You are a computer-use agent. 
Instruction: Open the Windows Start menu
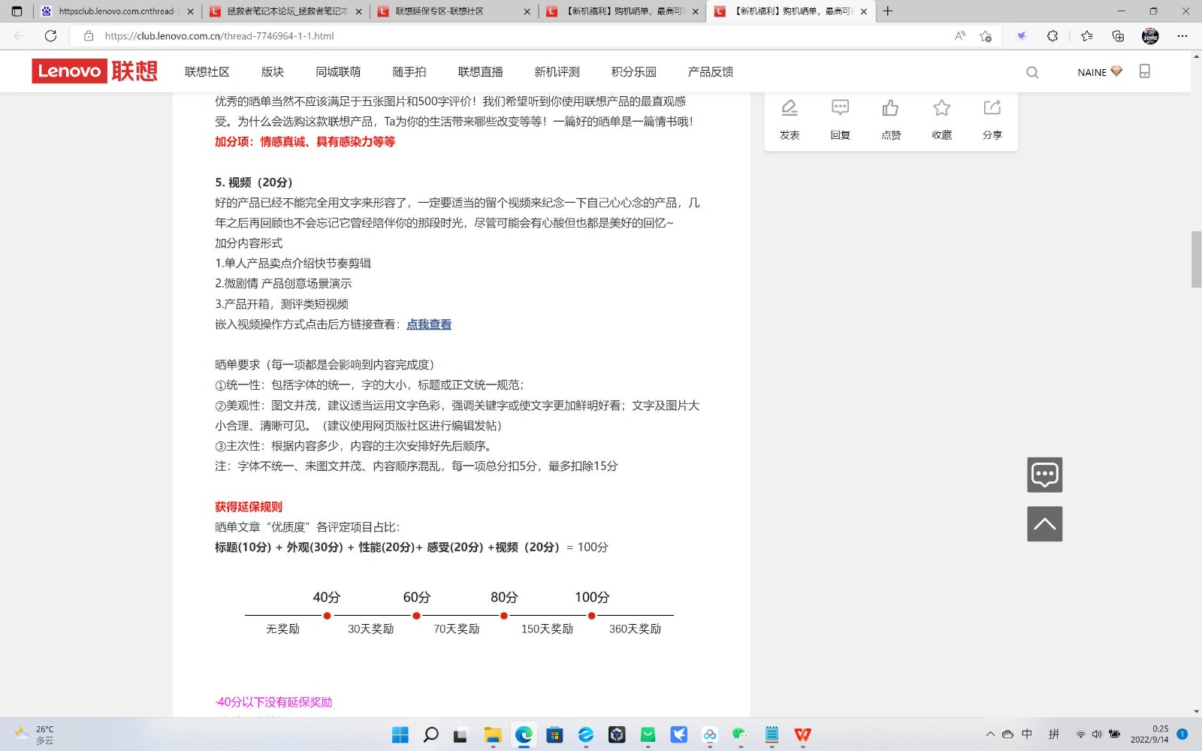400,734
